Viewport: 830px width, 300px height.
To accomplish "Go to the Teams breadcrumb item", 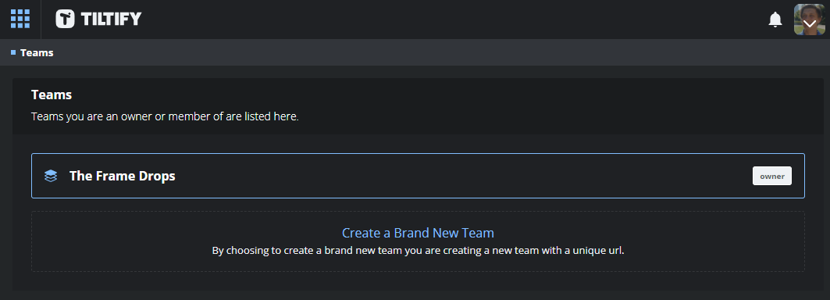I will point(37,52).
